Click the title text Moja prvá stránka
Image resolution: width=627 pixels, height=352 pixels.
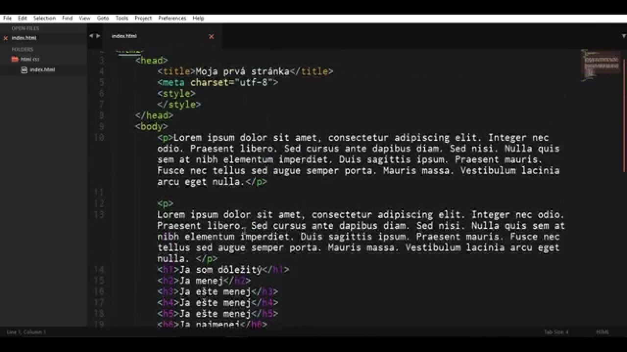242,71
